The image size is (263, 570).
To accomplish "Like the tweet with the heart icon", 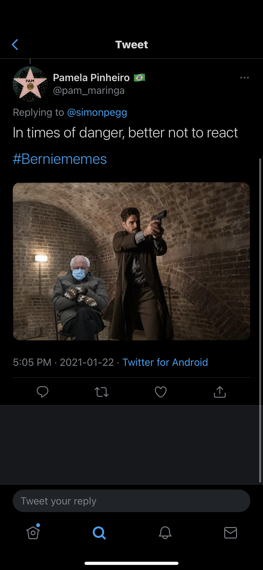I will (161, 392).
